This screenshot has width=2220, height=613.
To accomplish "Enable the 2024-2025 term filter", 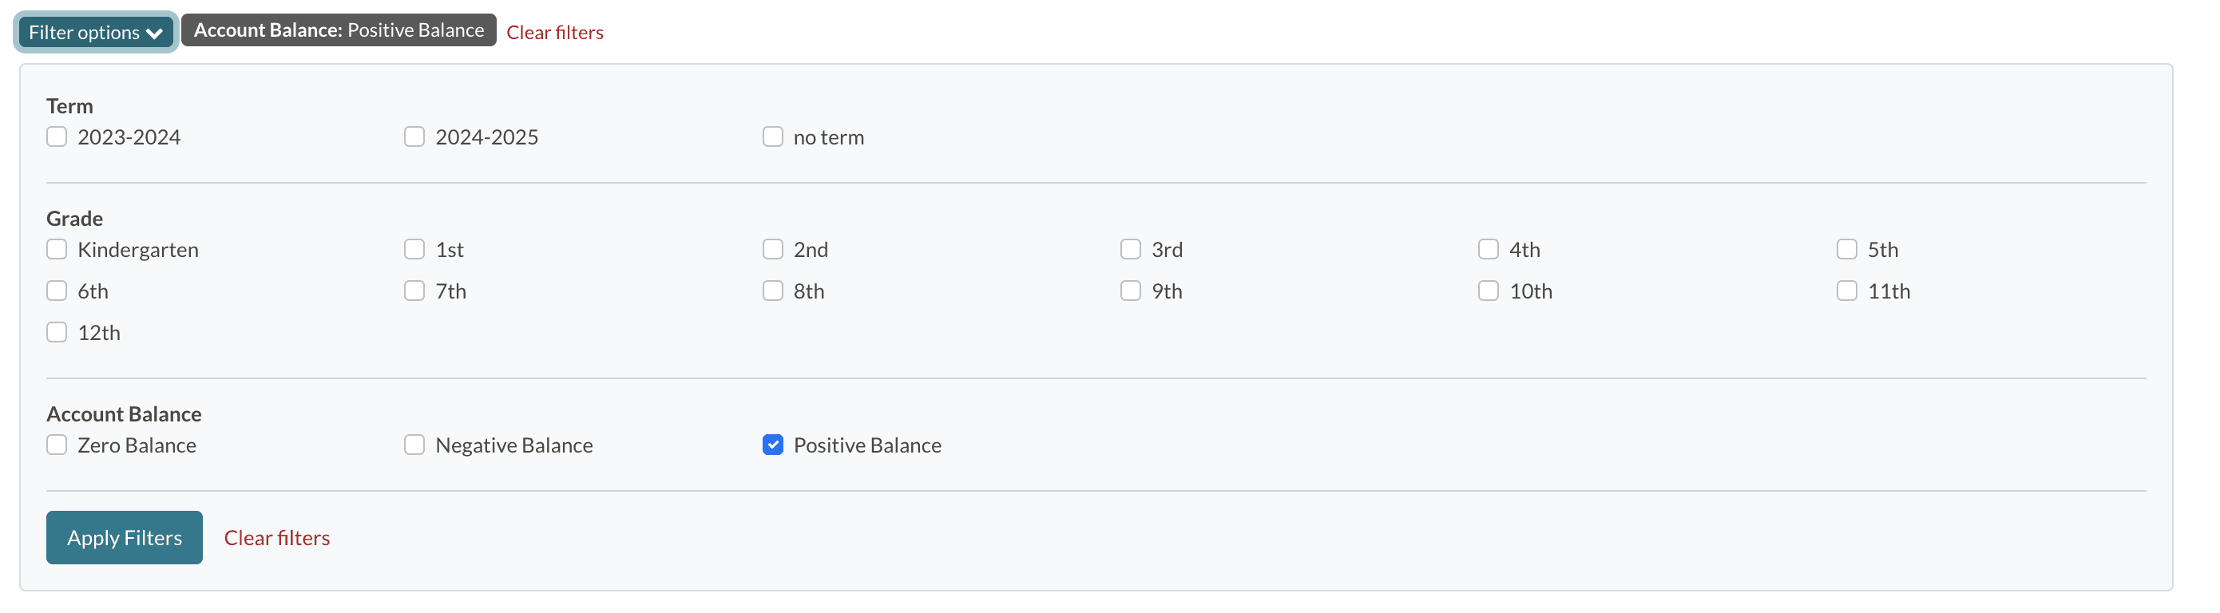I will [414, 137].
